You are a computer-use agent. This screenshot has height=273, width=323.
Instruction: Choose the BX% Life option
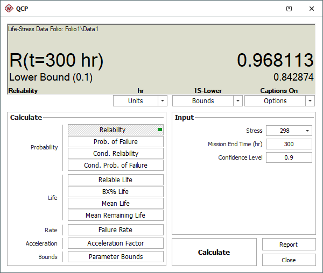(x=116, y=192)
